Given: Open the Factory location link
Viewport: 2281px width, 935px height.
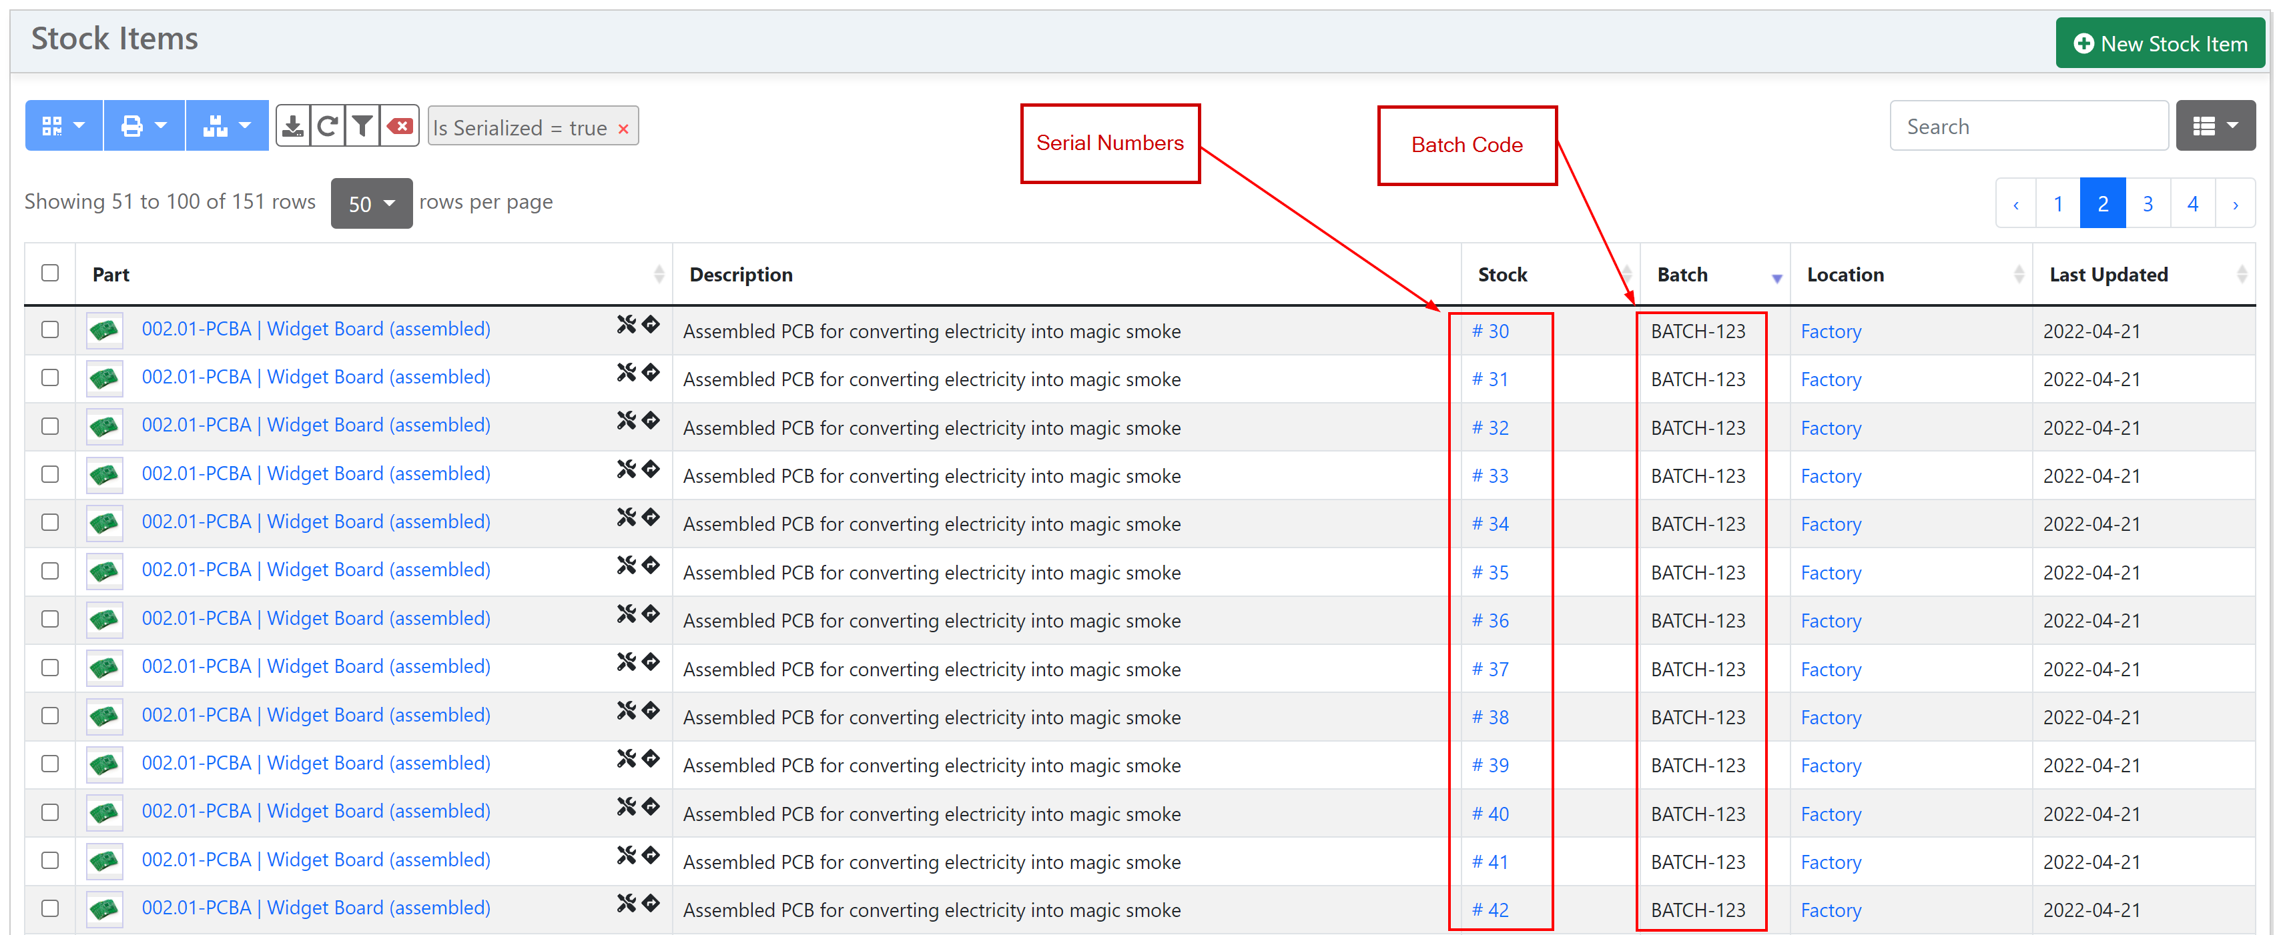Looking at the screenshot, I should coord(1829,330).
